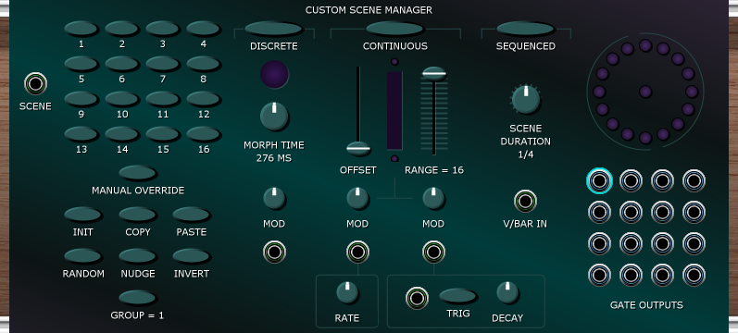Screen dimensions: 738x333
Task: Click the third gate output jack in top row
Action: coord(662,180)
